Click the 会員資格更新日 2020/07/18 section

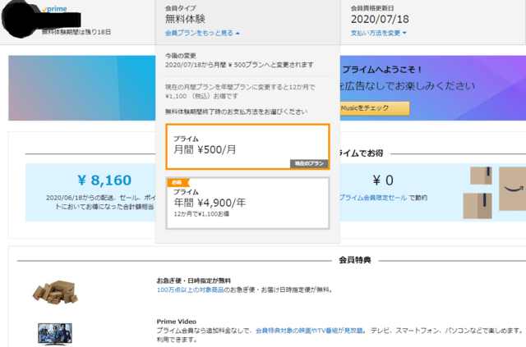click(433, 22)
